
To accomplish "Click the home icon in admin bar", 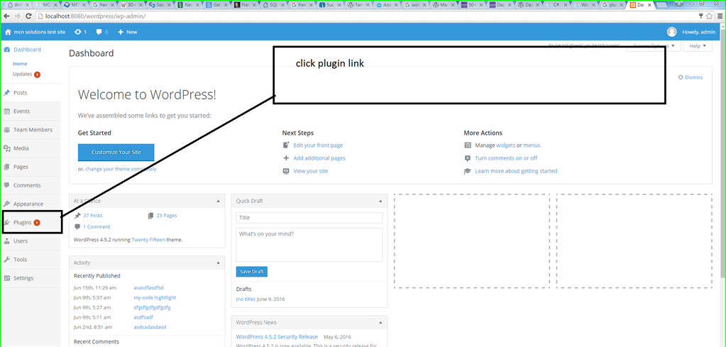I will click(7, 32).
